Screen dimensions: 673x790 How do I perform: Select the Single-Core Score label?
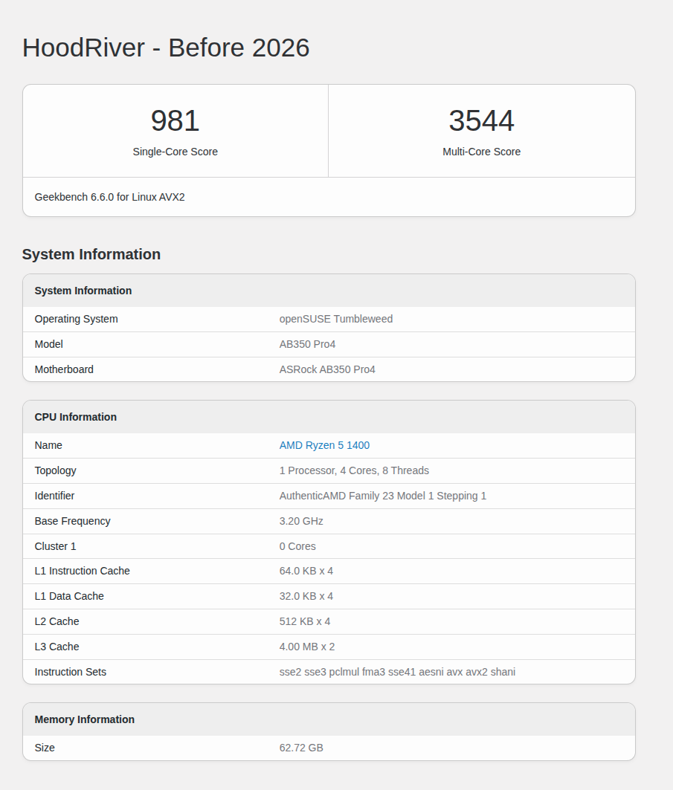pyautogui.click(x=175, y=152)
